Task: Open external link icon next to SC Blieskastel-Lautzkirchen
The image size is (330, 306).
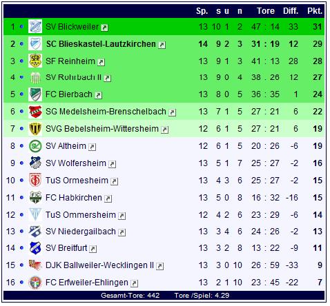Action: 162,45
